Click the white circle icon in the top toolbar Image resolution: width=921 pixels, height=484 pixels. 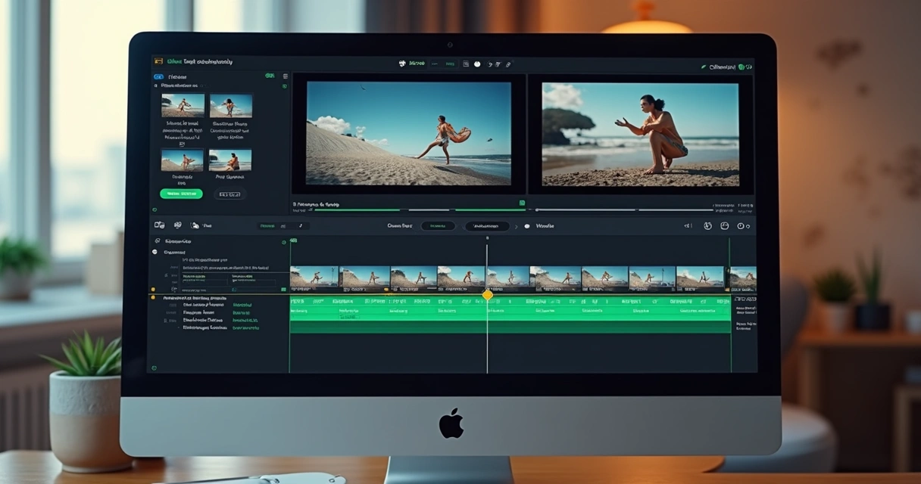point(477,64)
